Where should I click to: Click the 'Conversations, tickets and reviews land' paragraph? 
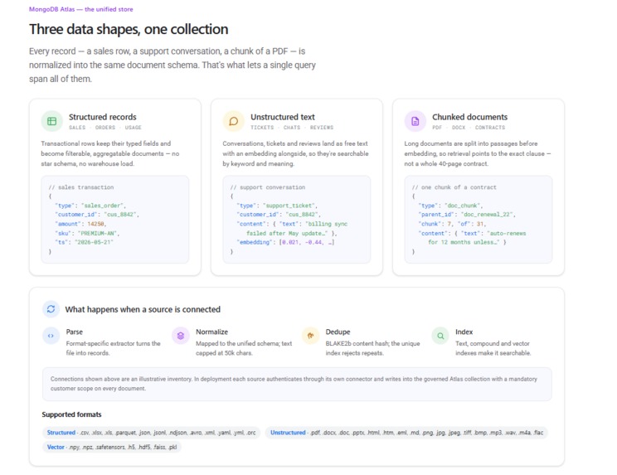295,153
